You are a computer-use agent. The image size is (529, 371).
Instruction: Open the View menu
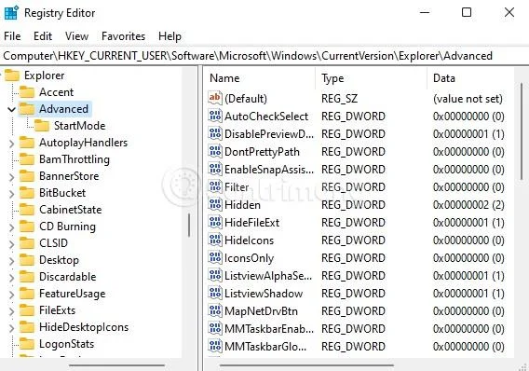tap(77, 36)
